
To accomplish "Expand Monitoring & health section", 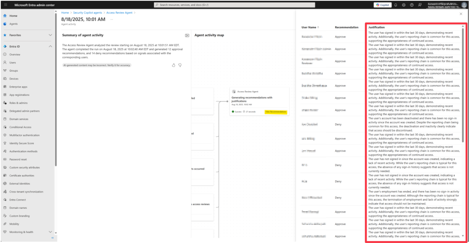I will (x=50, y=232).
